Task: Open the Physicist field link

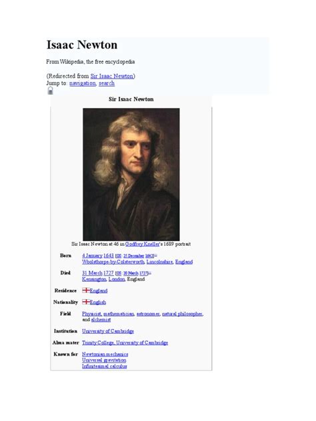Action: click(91, 314)
